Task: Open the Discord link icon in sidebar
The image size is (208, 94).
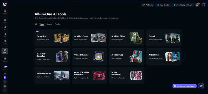Action: tap(5, 78)
